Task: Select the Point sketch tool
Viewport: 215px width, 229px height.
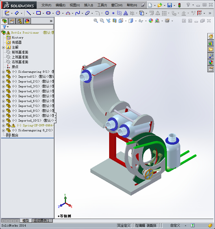Action: point(113,13)
